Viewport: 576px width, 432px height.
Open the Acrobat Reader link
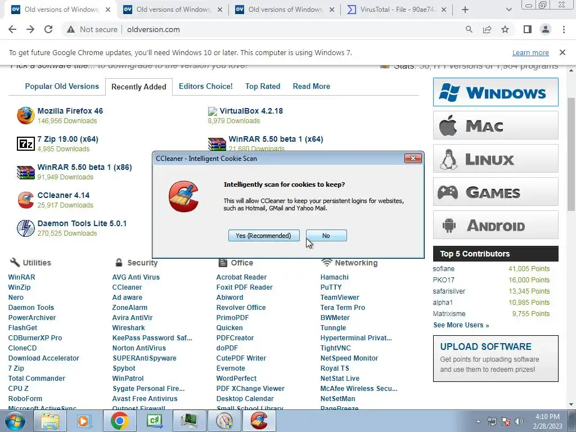pos(241,277)
